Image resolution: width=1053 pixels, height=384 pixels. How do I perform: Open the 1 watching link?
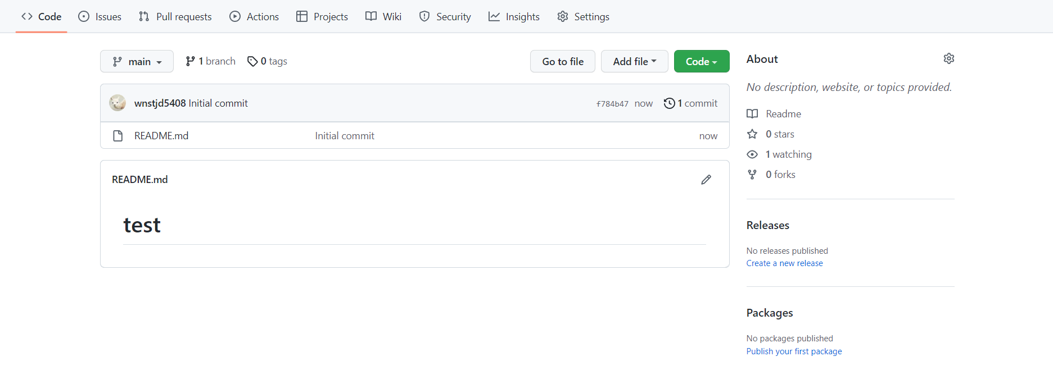(779, 154)
